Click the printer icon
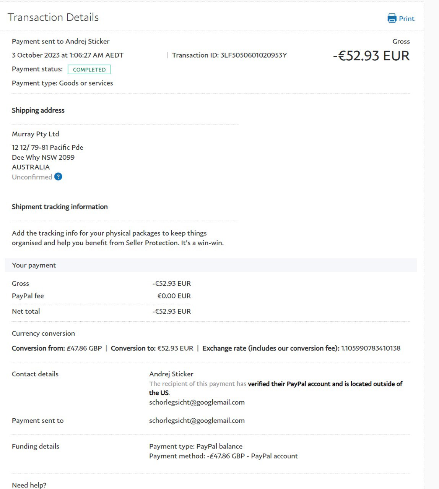 tap(392, 18)
